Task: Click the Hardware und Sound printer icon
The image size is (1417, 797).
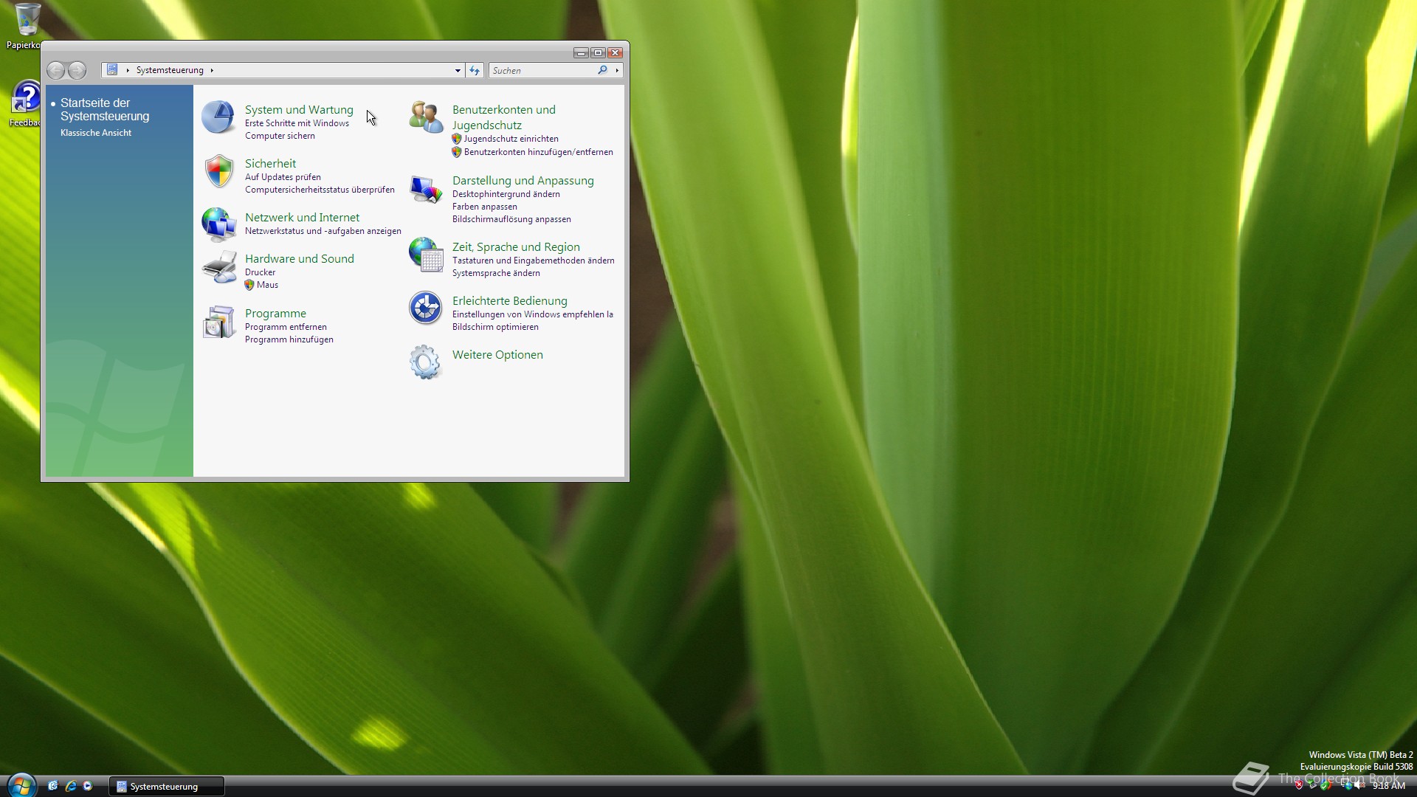Action: 219,267
